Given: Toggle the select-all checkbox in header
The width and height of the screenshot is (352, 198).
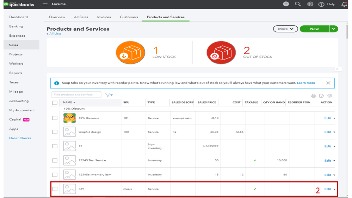Looking at the screenshot, I should coord(55,103).
